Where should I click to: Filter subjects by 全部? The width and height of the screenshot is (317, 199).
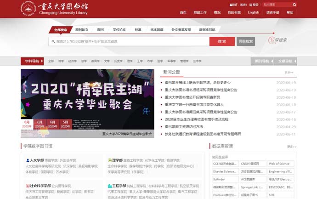point(51,61)
